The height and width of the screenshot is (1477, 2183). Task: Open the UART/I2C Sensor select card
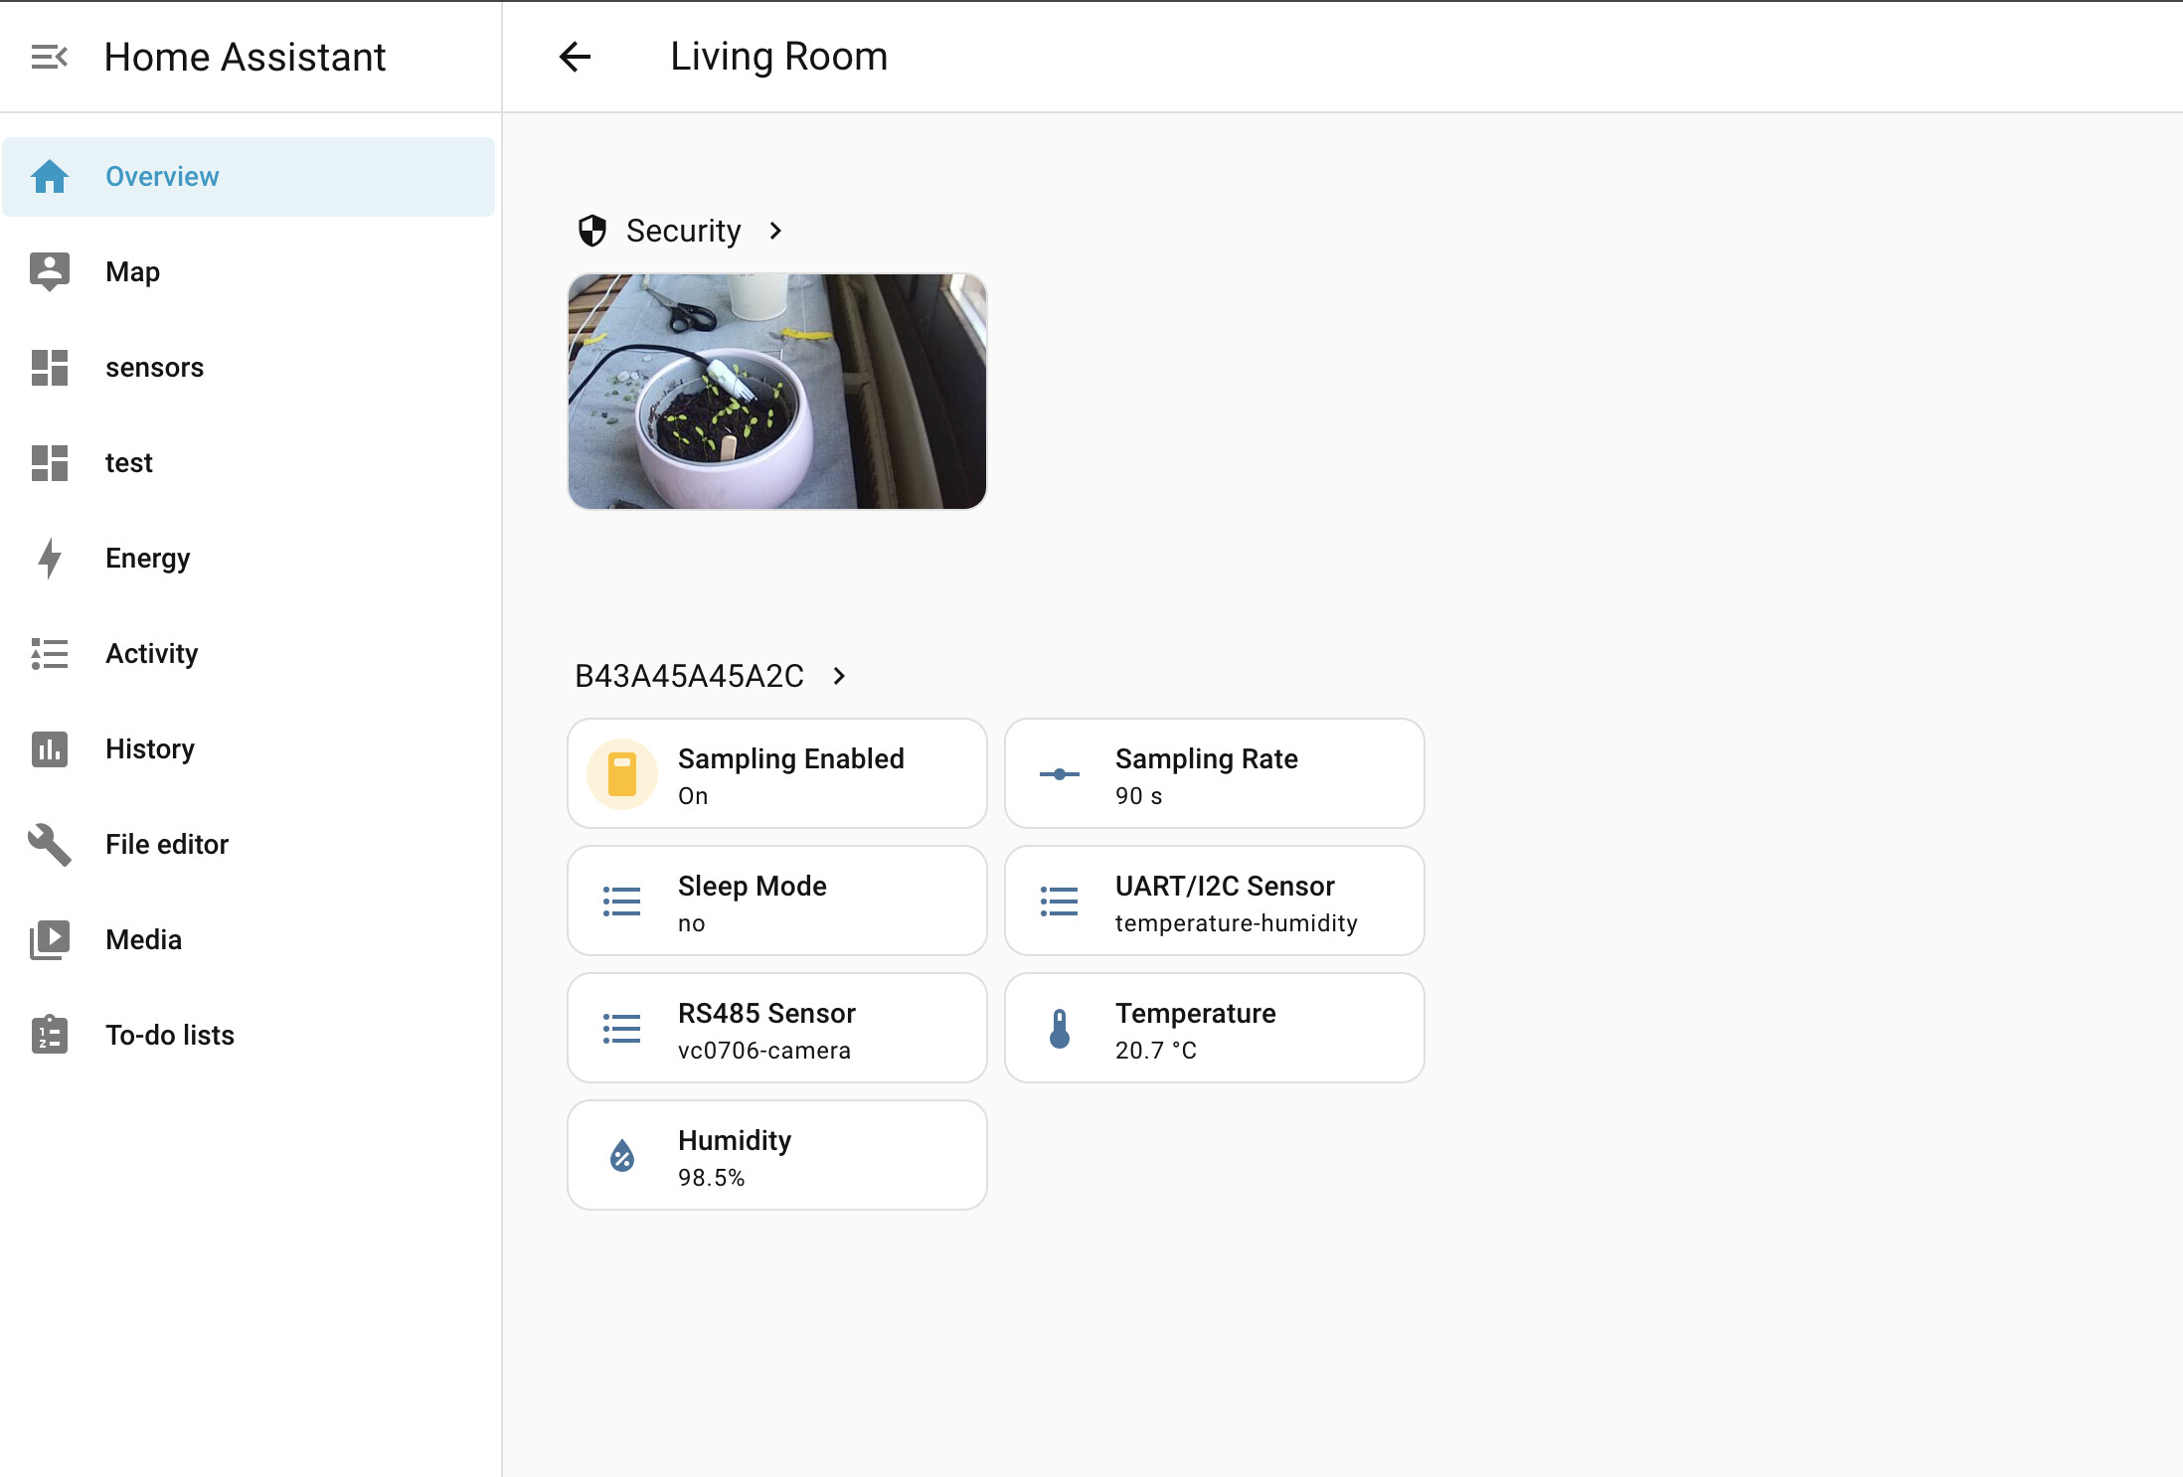pos(1214,902)
